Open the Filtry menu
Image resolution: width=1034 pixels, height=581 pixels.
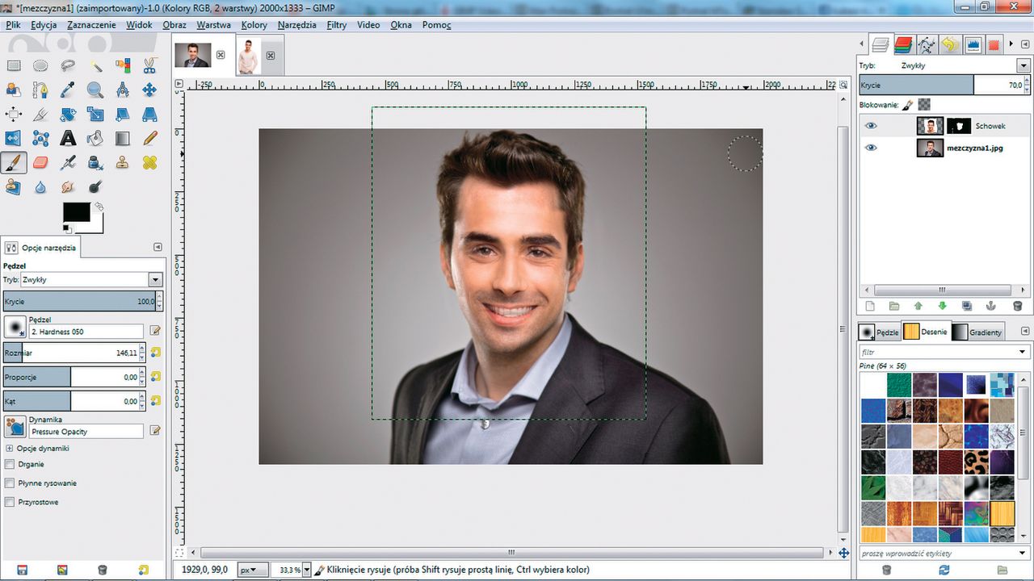[x=336, y=25]
